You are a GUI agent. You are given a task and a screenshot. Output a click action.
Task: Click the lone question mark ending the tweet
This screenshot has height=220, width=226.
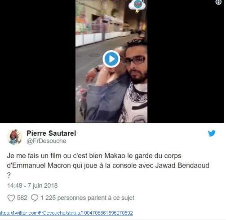(9, 175)
